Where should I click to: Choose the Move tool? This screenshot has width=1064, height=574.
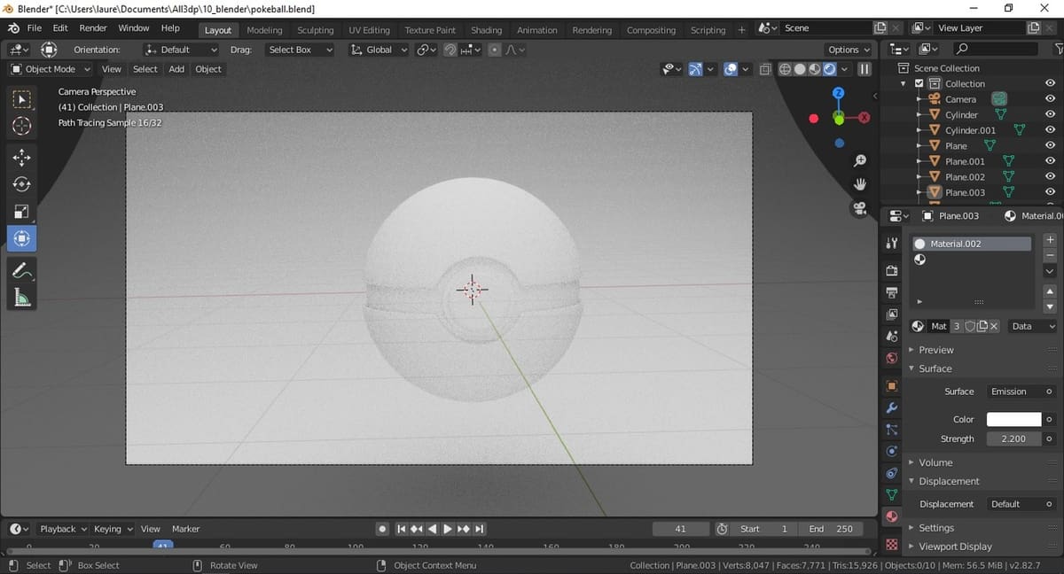coord(22,158)
